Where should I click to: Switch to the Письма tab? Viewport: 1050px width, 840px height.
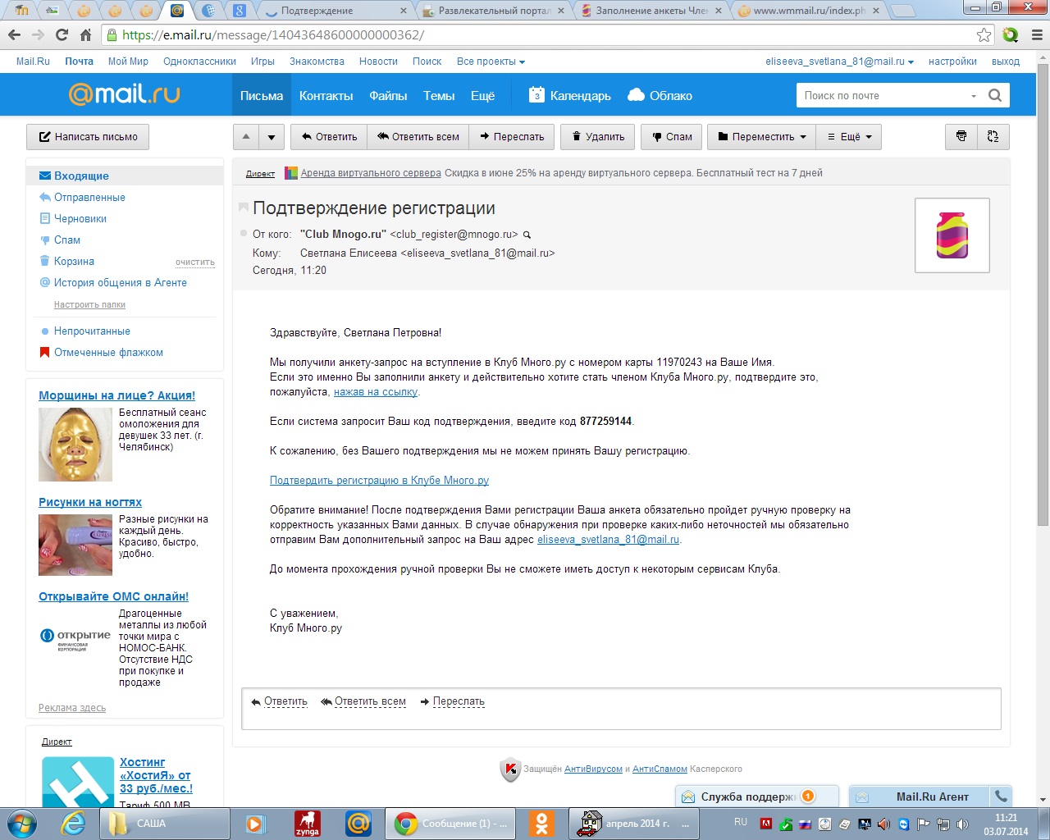click(262, 95)
